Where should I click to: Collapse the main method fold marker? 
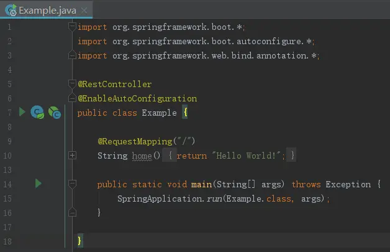pos(72,184)
